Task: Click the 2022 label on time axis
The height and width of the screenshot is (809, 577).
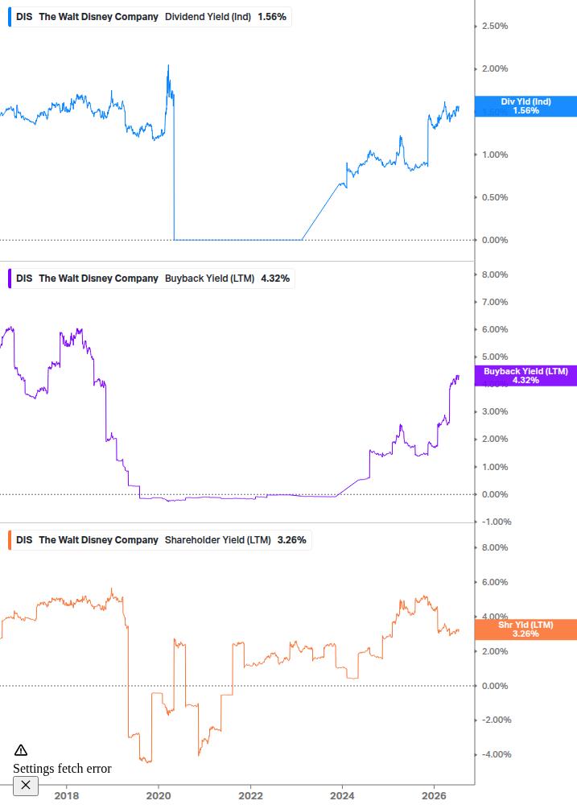Action: coord(250,796)
